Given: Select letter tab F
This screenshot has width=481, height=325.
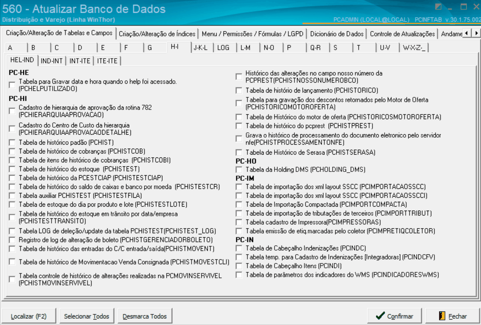Looking at the screenshot, I should coord(132,48).
